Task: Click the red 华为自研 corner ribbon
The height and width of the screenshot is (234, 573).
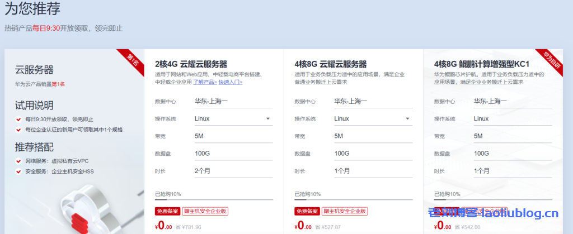Action: [551, 59]
